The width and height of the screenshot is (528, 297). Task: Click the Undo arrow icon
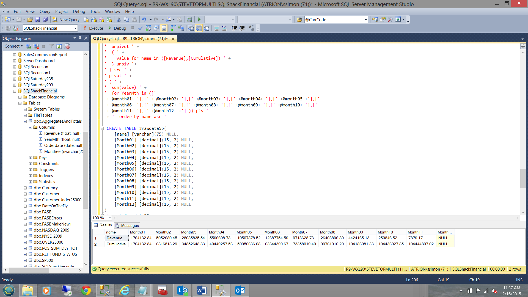[144, 20]
